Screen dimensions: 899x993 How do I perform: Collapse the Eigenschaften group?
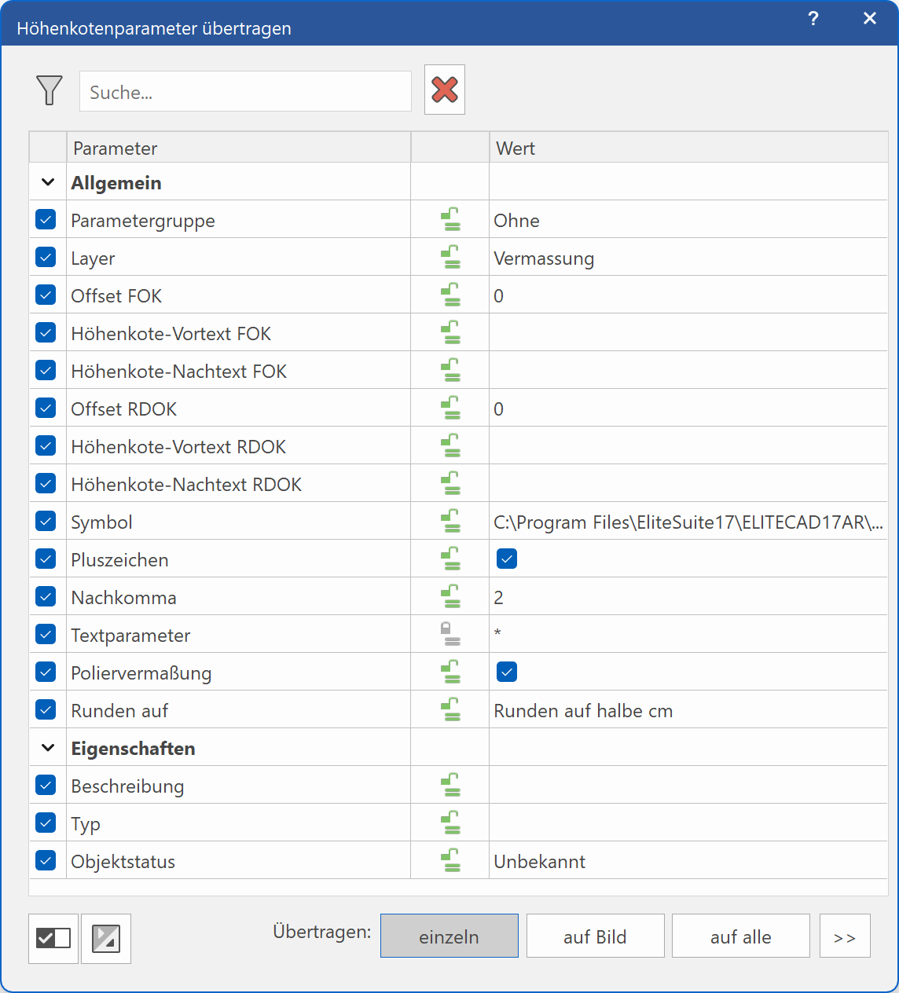tap(48, 748)
